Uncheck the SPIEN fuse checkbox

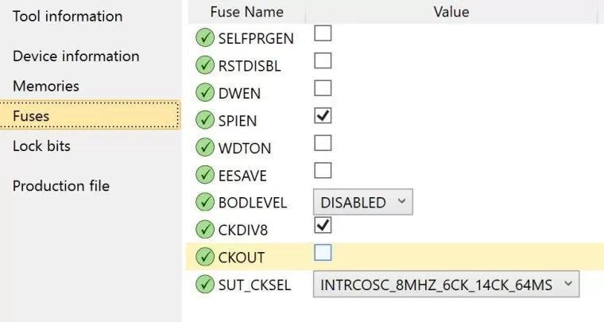pyautogui.click(x=323, y=115)
